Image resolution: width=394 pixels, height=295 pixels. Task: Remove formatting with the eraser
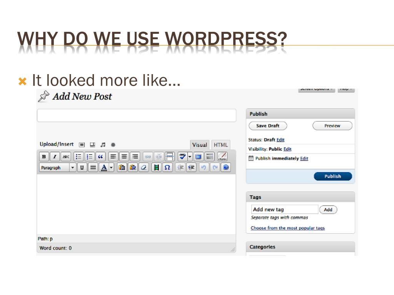coord(144,167)
